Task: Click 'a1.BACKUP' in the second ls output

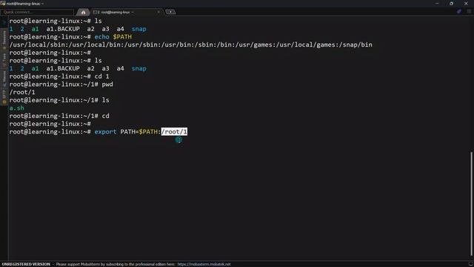Action: pos(63,69)
